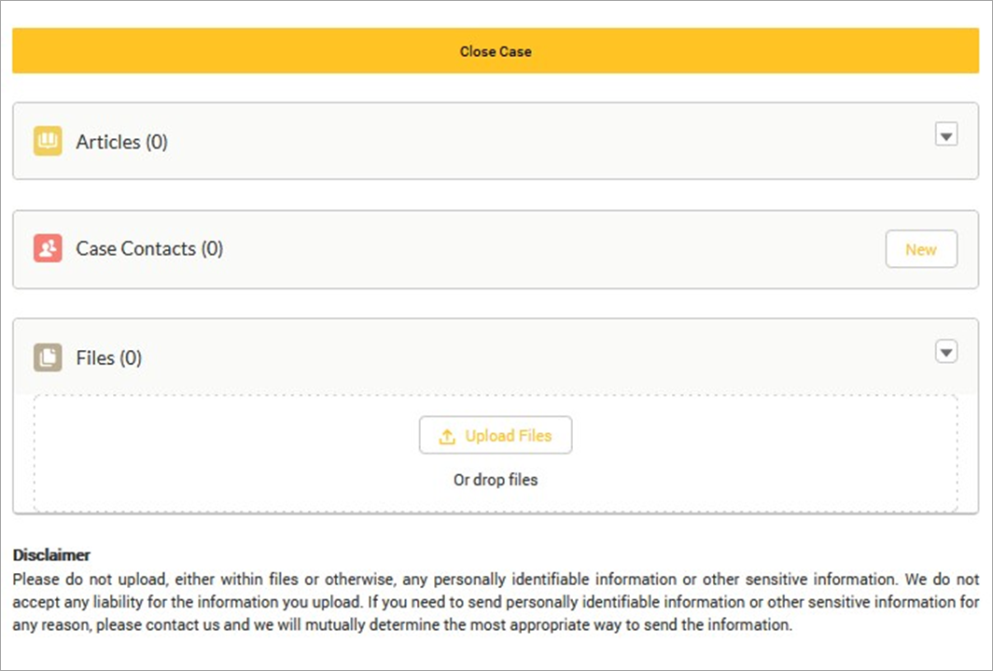Click the Articles knowledge book icon
The image size is (993, 671).
[x=46, y=140]
